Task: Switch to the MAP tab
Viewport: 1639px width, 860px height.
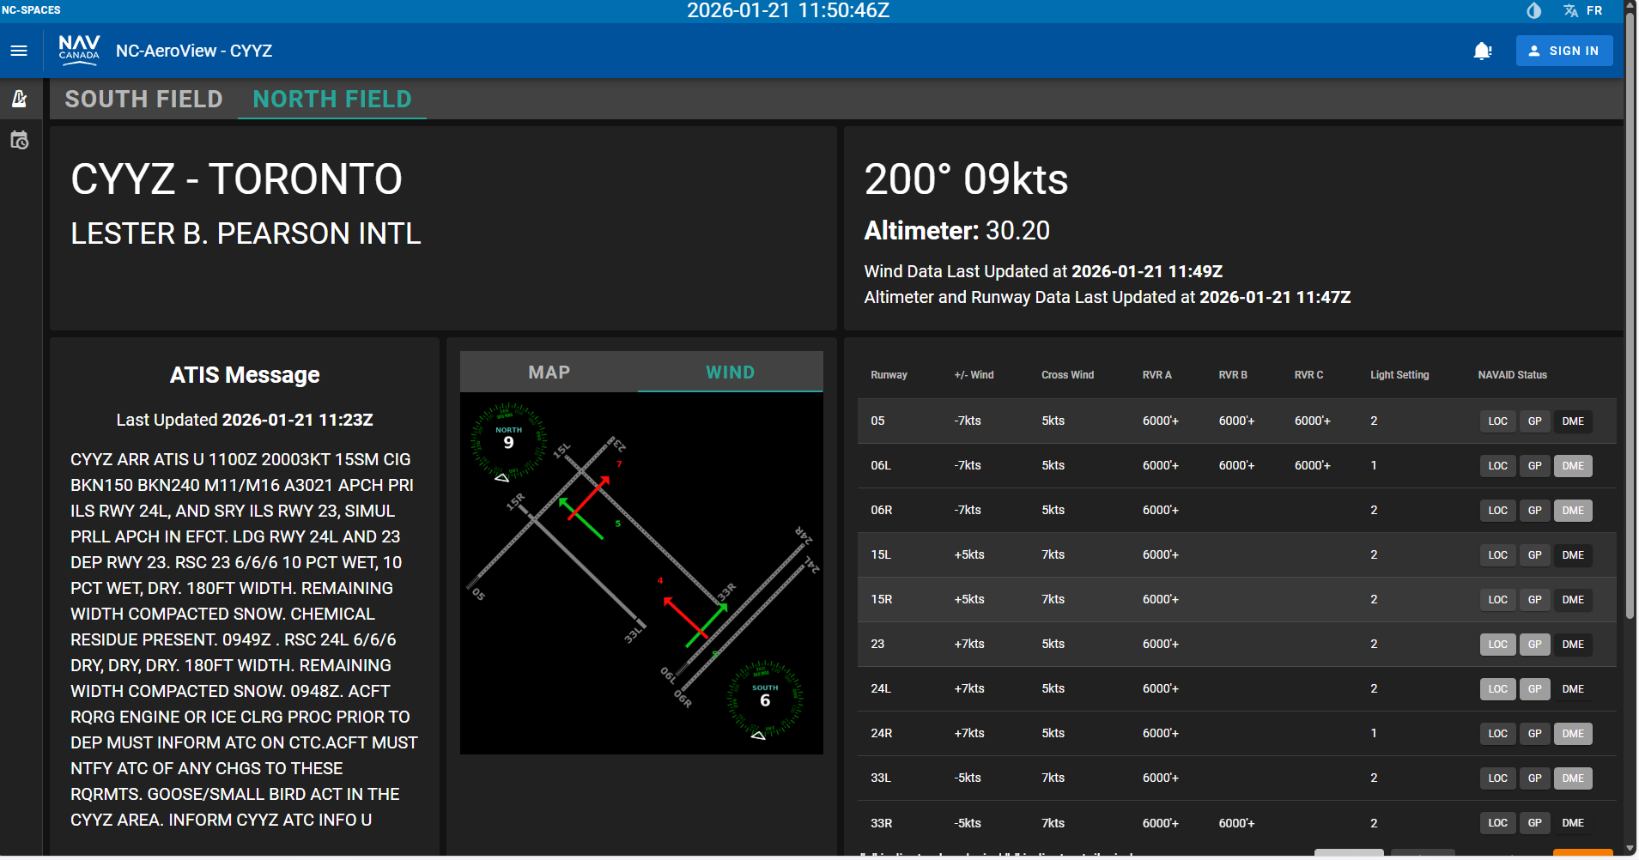Action: [x=549, y=372]
